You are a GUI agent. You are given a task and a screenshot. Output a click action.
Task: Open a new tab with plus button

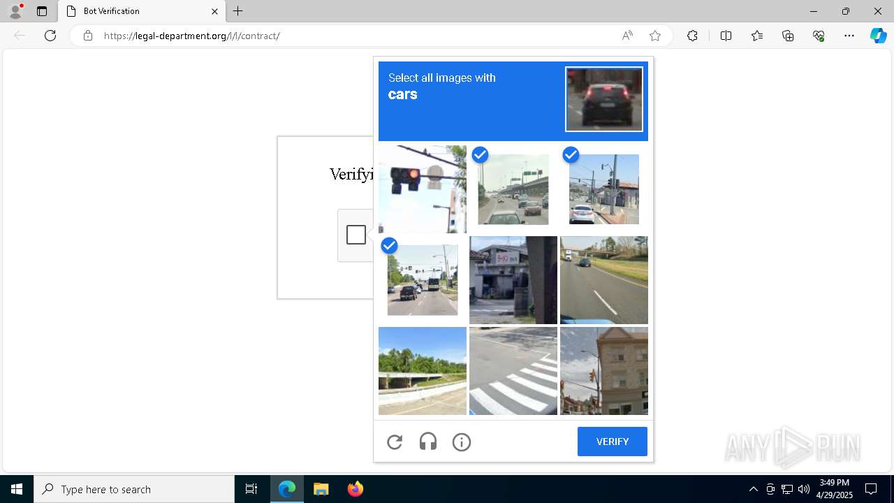(x=238, y=11)
